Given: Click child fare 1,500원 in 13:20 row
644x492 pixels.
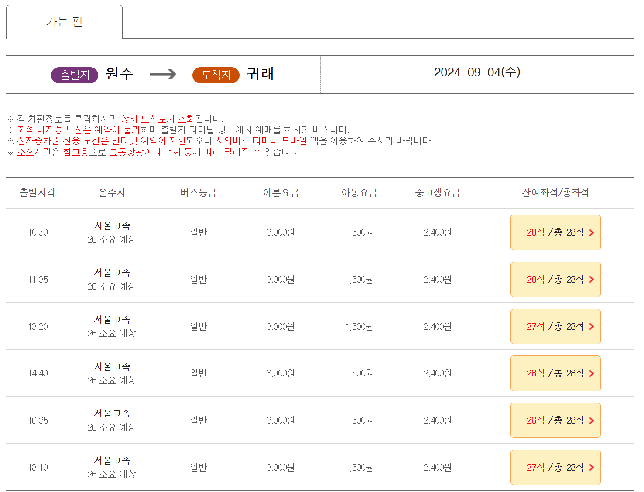Looking at the screenshot, I should tap(360, 327).
